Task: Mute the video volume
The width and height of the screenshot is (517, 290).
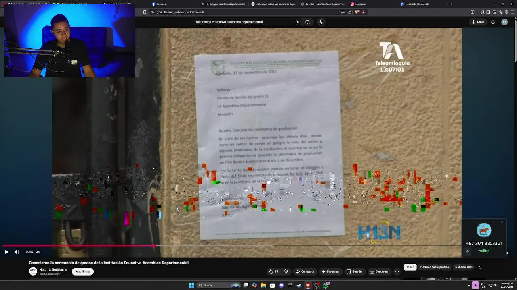Action: pyautogui.click(x=17, y=252)
